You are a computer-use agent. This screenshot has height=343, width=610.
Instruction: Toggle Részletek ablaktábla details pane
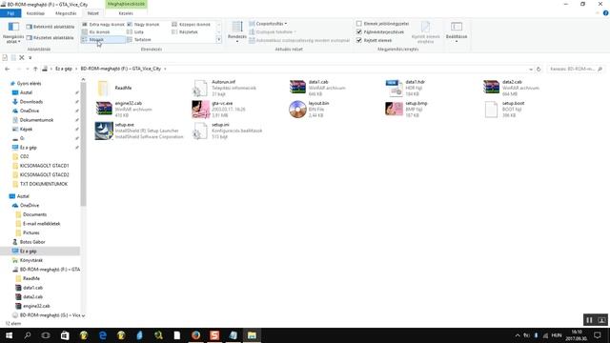tap(51, 38)
